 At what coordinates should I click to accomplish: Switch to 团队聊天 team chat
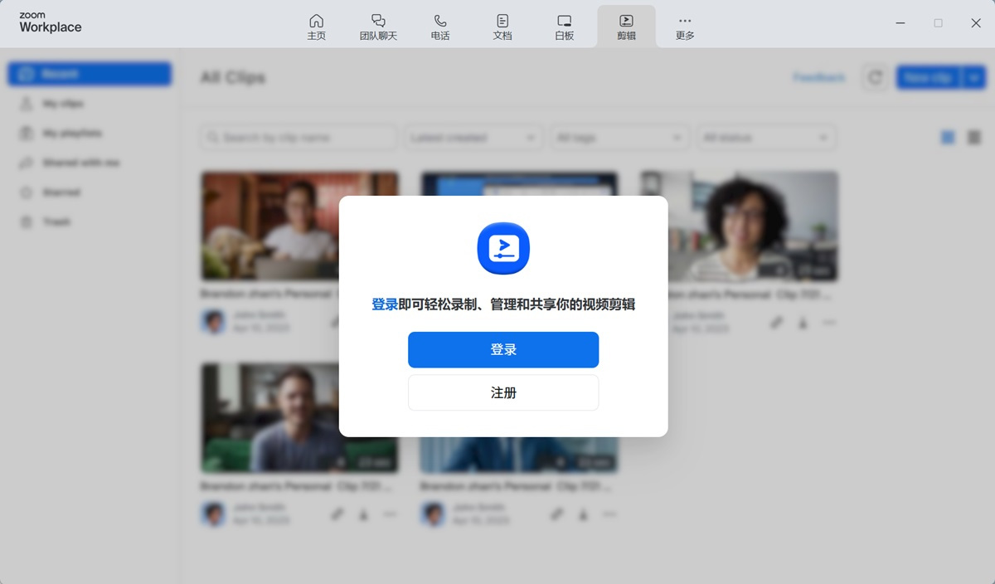[x=378, y=27]
